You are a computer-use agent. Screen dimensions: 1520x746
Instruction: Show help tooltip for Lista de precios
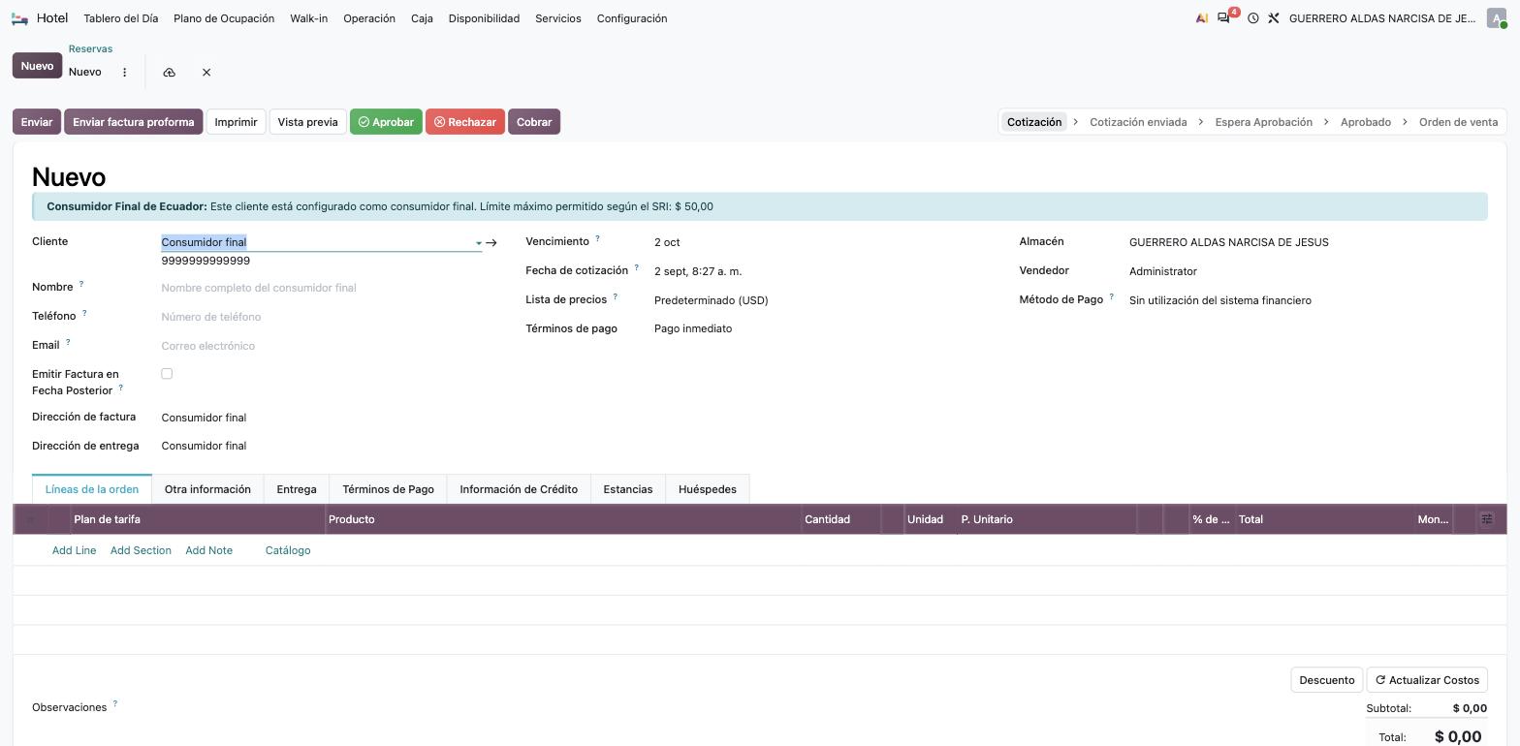(615, 296)
